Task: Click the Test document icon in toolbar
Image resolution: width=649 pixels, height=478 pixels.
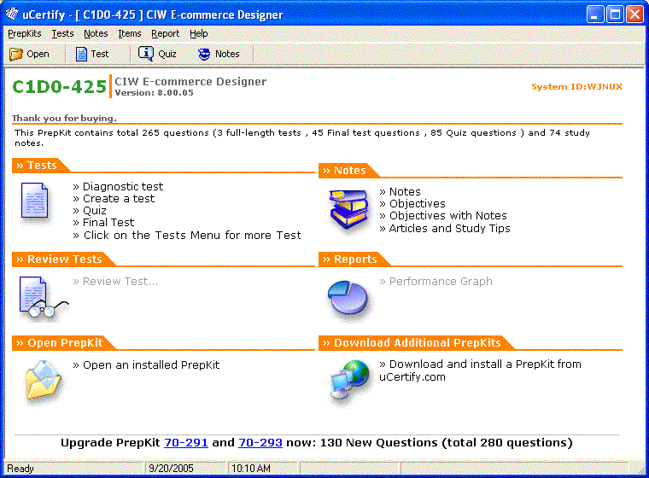Action: (81, 55)
